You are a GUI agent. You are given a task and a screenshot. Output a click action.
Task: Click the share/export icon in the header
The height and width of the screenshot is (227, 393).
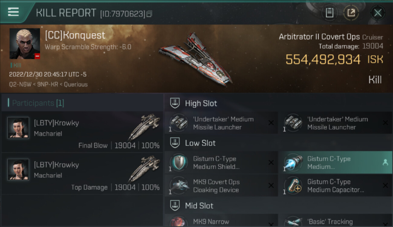point(351,13)
